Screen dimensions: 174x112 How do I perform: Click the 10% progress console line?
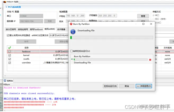(30, 102)
